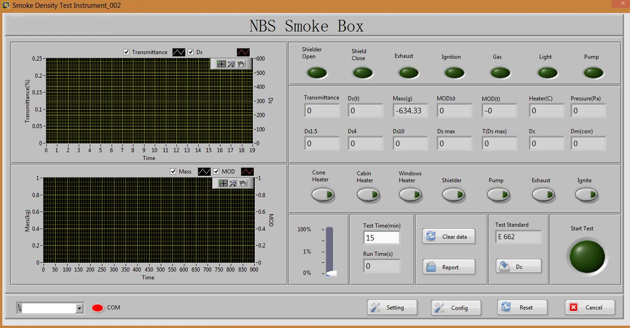This screenshot has height=328, width=630.
Task: Click the Pump indicator LED in status row
Action: (593, 73)
